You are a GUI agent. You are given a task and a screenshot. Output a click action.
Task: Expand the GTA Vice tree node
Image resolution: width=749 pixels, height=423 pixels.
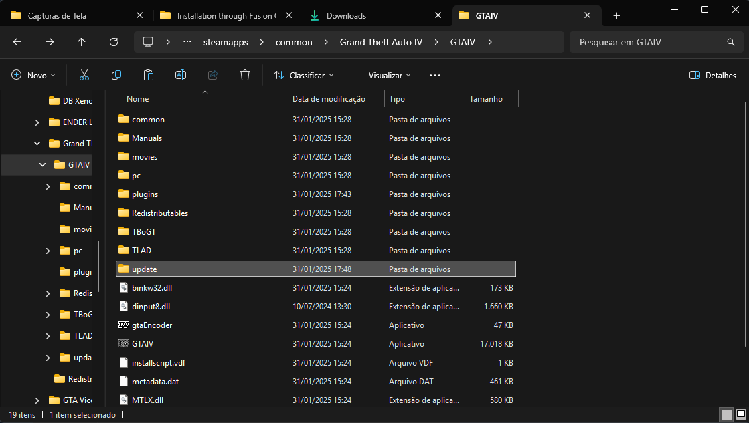click(37, 400)
